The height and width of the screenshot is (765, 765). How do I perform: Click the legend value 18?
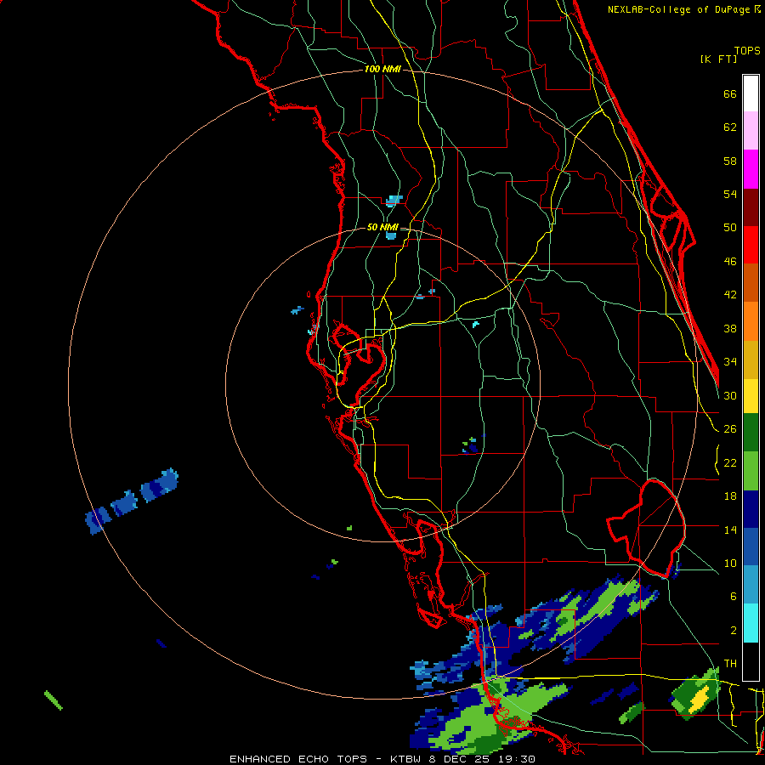pos(730,496)
